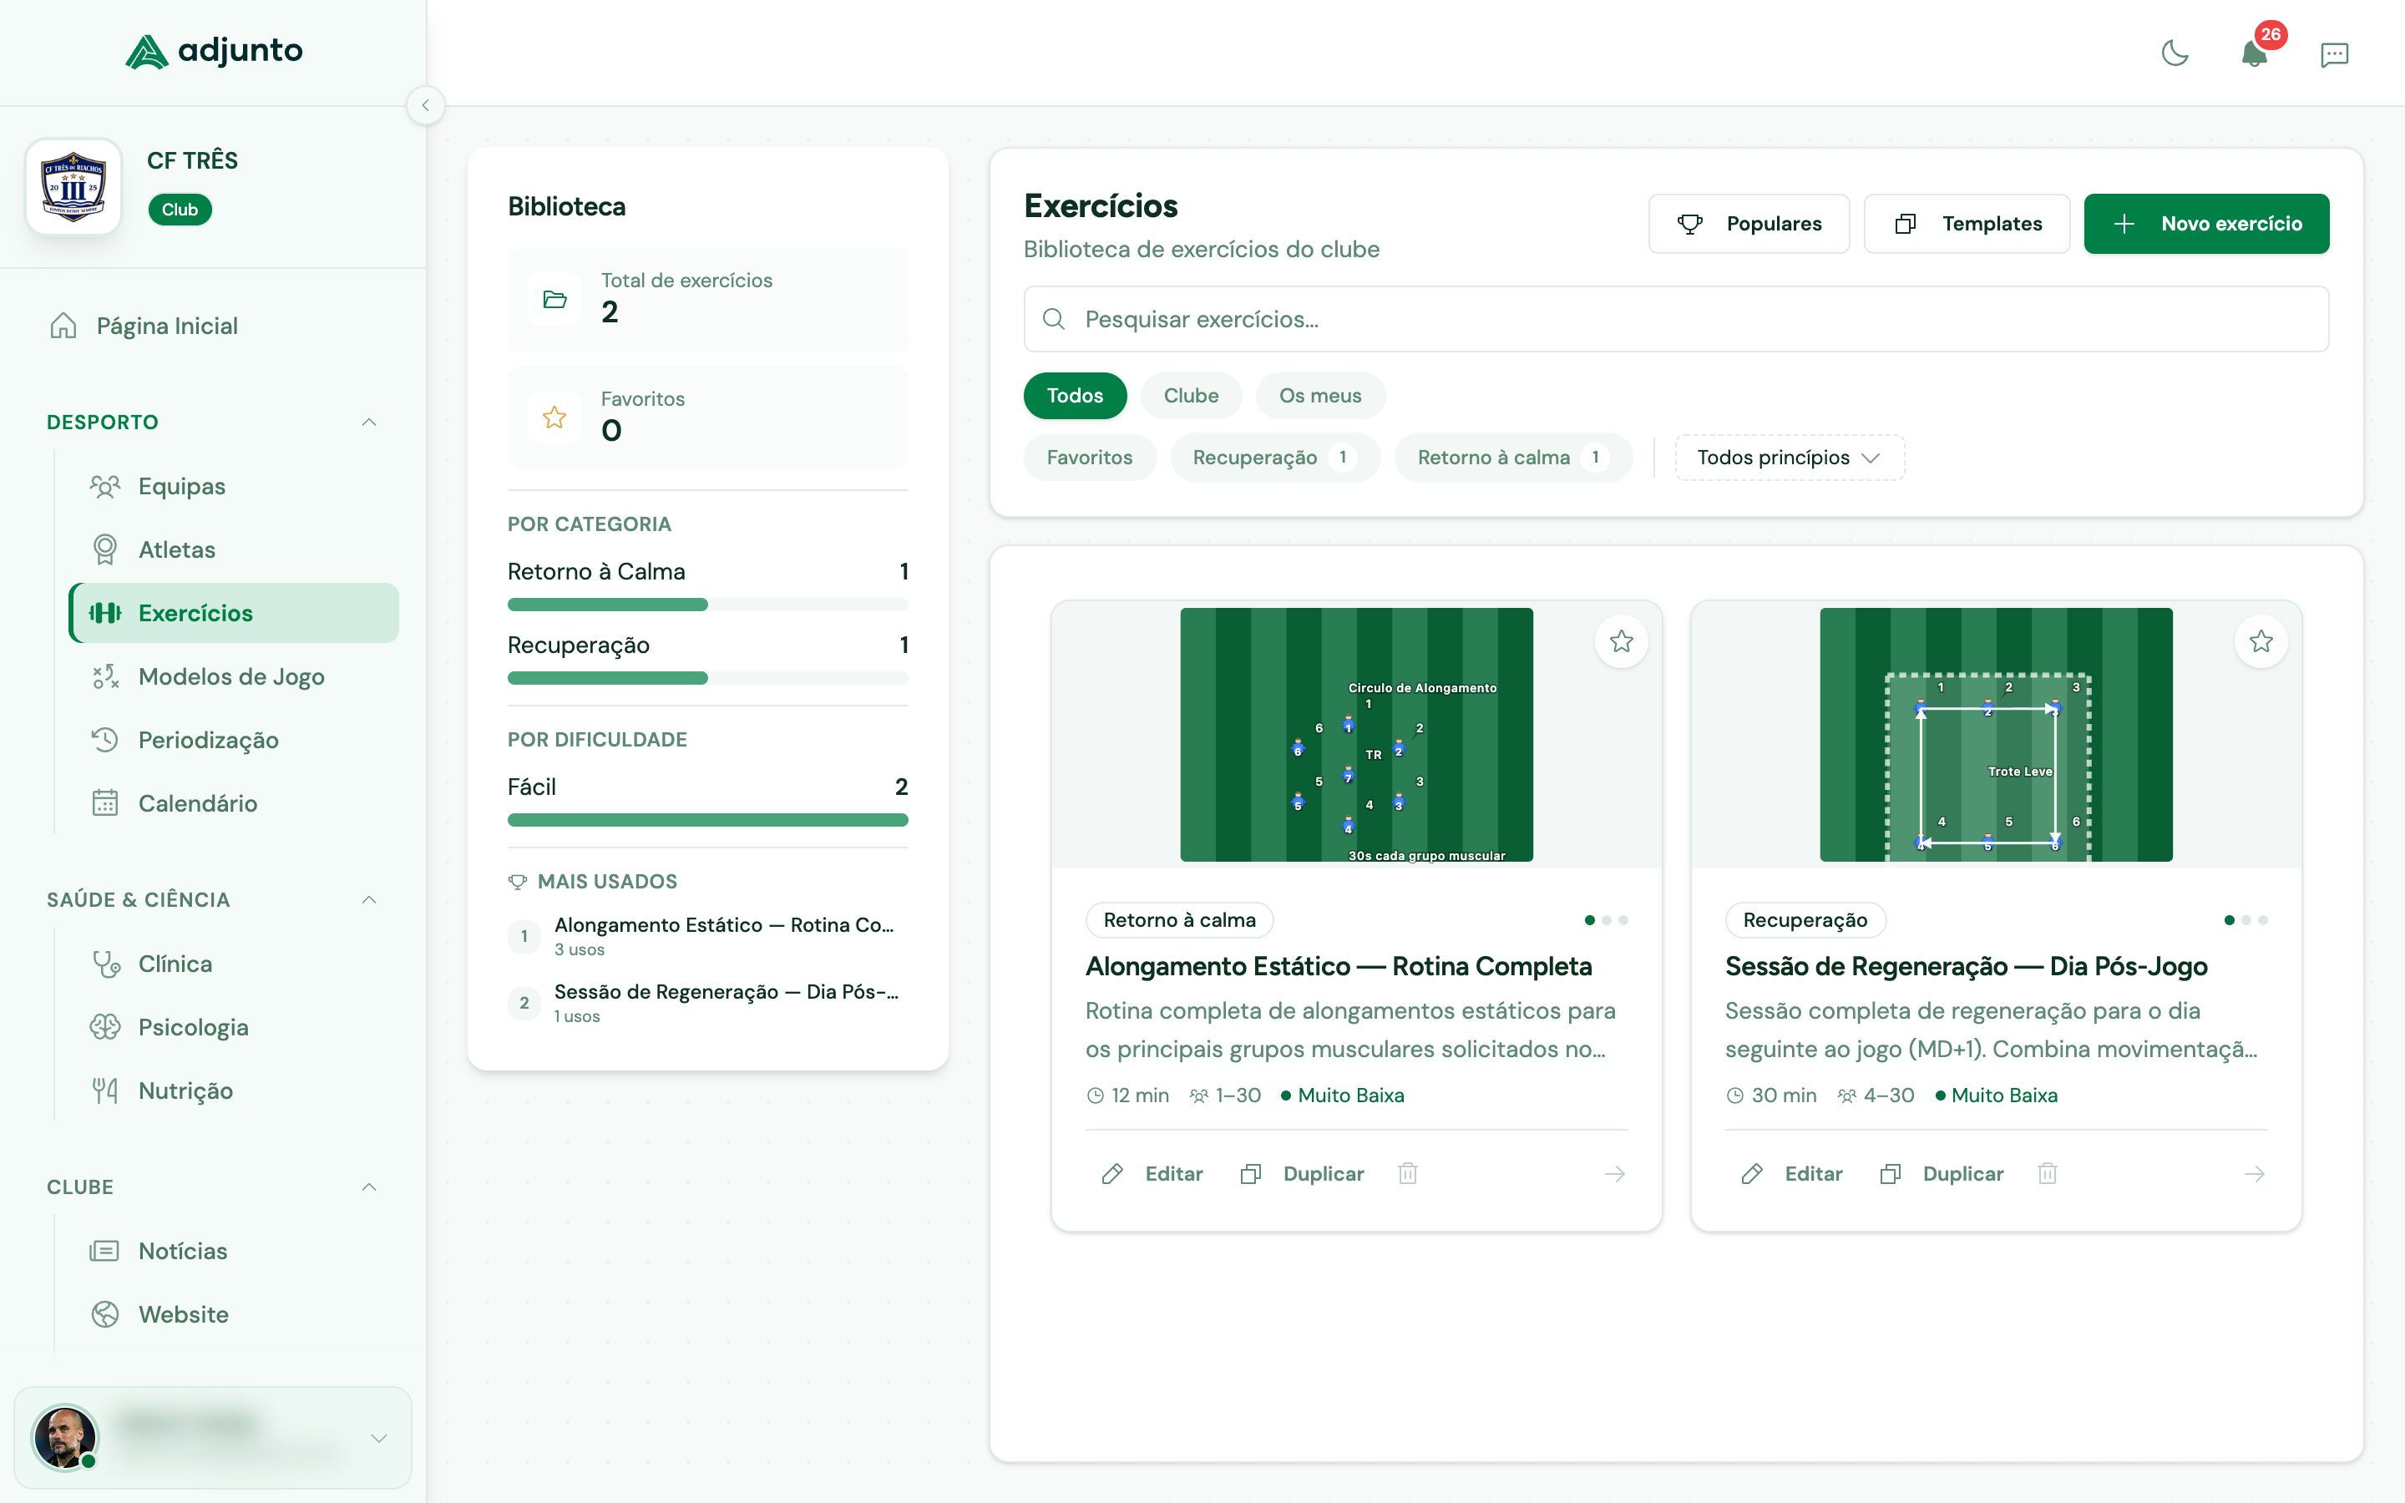The width and height of the screenshot is (2405, 1503).
Task: Open the Todos princípios dropdown
Action: 1788,458
